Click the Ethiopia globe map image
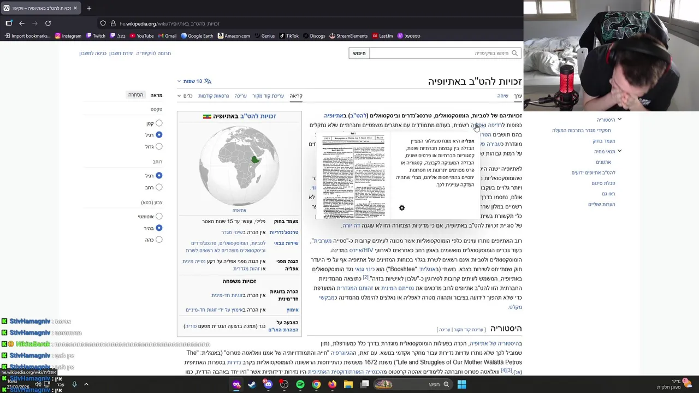This screenshot has height=393, width=699. click(239, 166)
